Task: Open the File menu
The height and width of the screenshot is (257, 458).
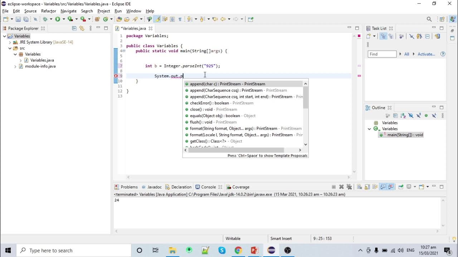Action: click(x=5, y=11)
